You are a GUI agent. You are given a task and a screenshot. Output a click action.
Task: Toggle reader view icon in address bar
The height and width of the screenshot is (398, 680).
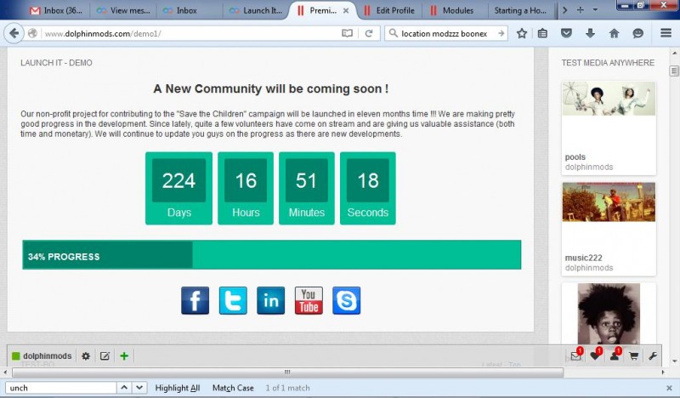347,33
